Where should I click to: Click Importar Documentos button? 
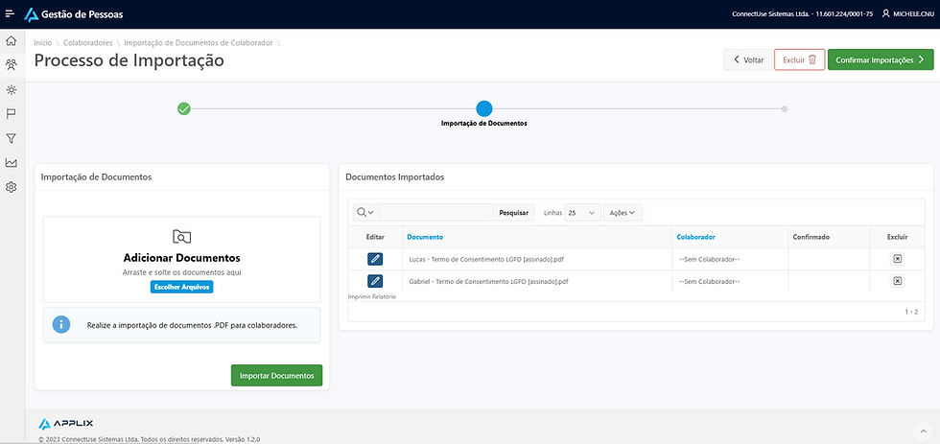click(x=276, y=376)
